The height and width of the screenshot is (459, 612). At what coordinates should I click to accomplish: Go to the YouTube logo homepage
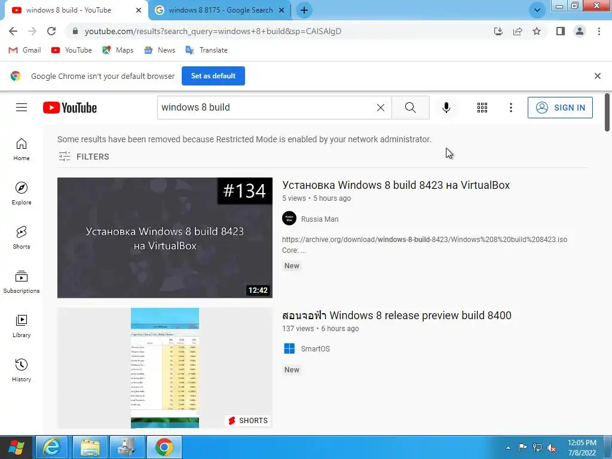(x=70, y=108)
